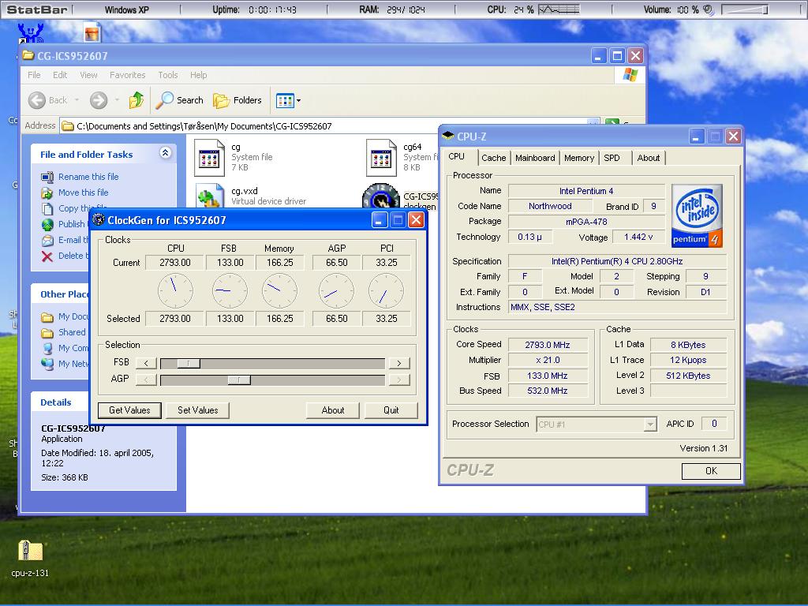Click the ClockGen title bar app icon

click(98, 220)
